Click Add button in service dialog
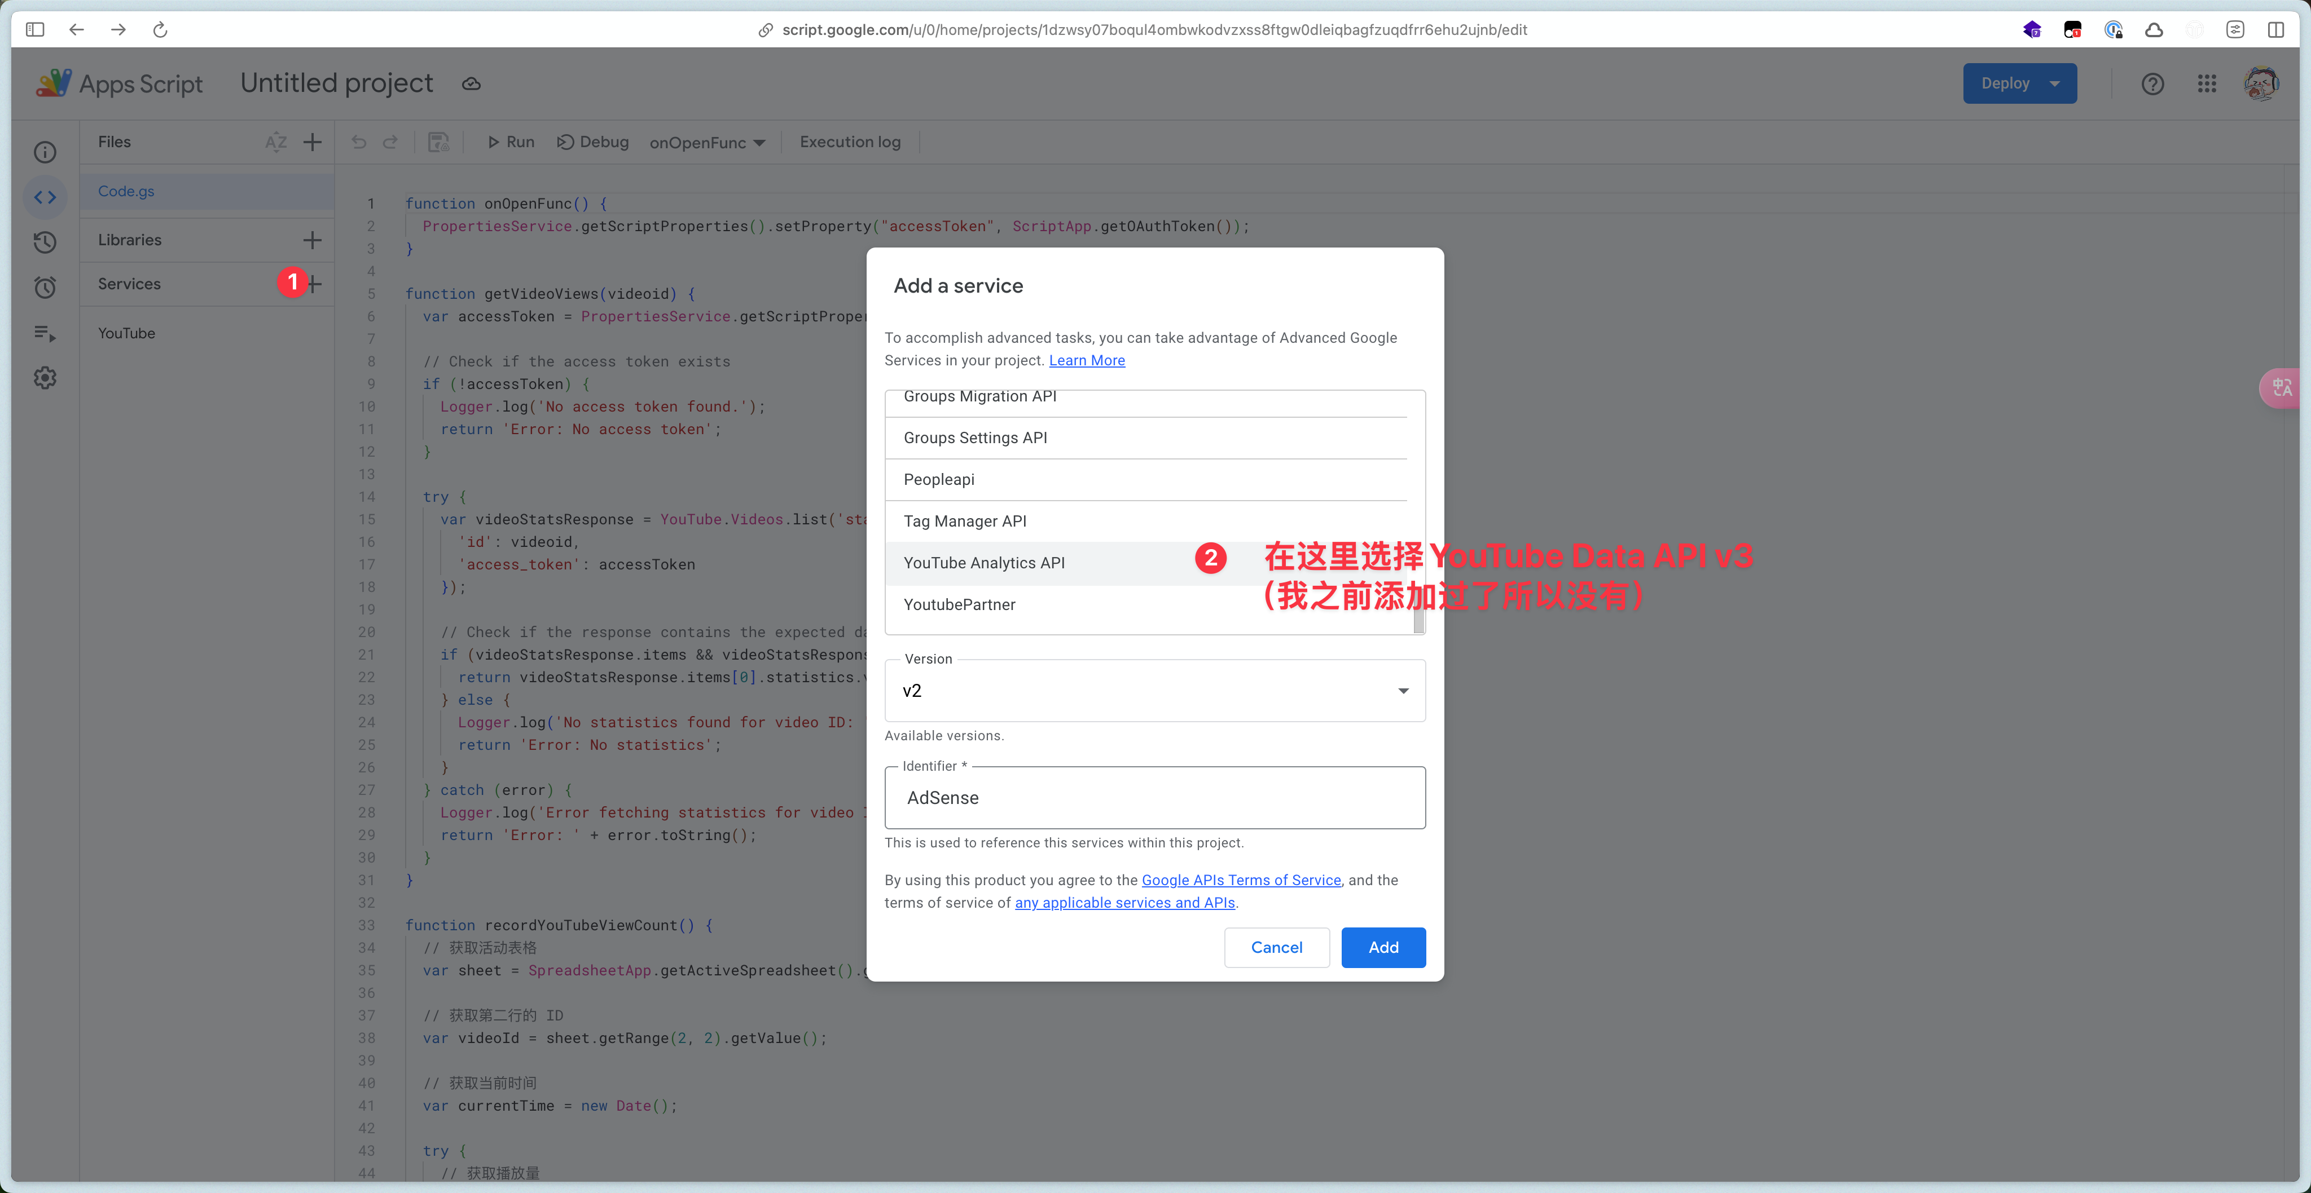 pyautogui.click(x=1383, y=947)
